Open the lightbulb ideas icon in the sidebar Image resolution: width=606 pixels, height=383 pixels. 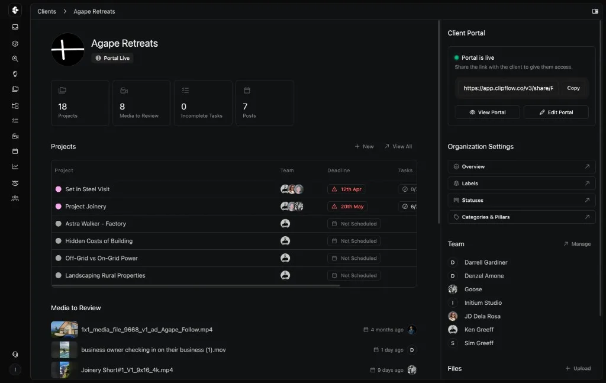(x=15, y=74)
